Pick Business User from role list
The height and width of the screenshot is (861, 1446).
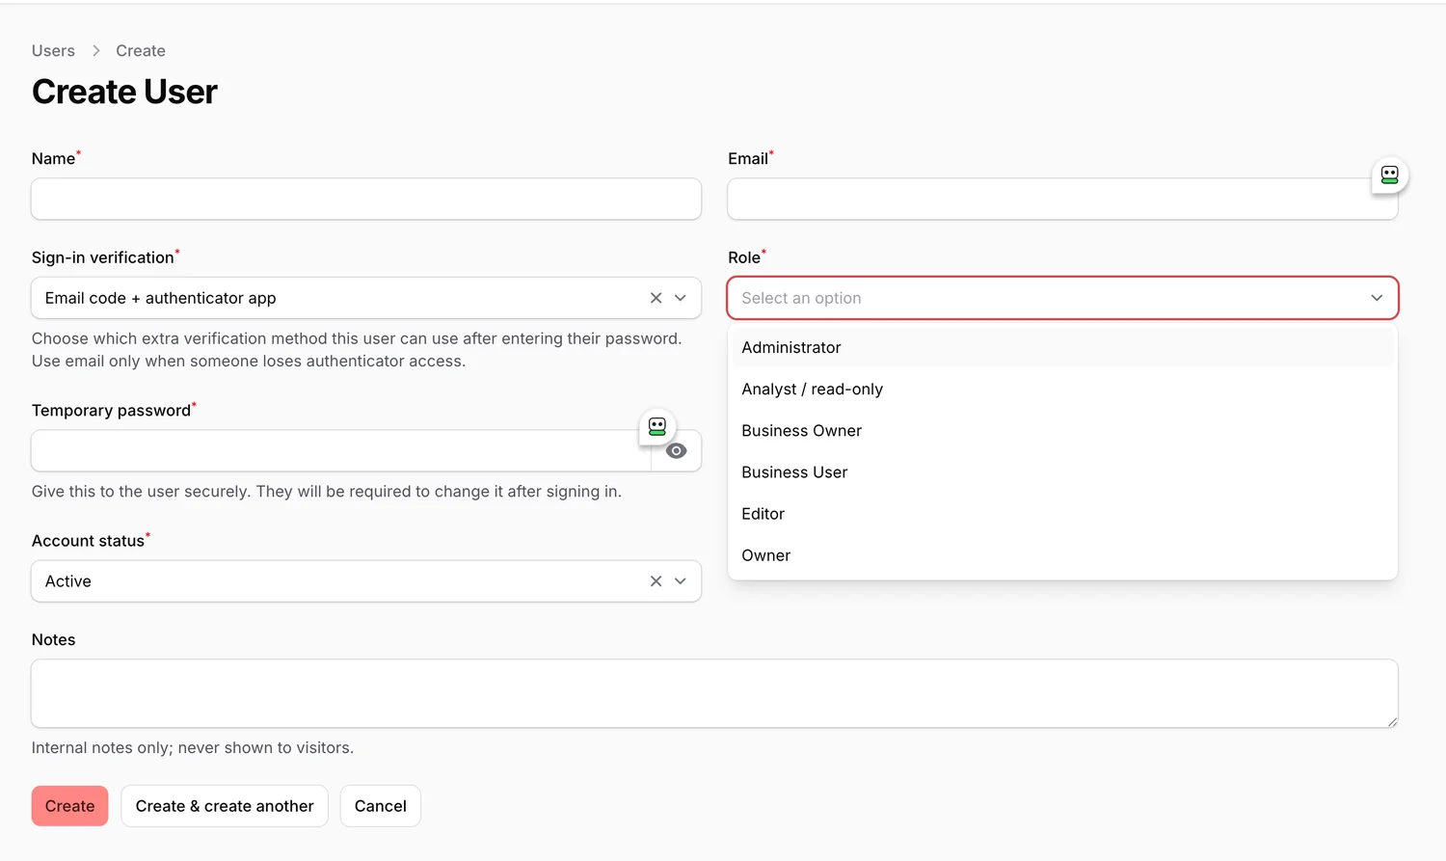coord(1062,471)
